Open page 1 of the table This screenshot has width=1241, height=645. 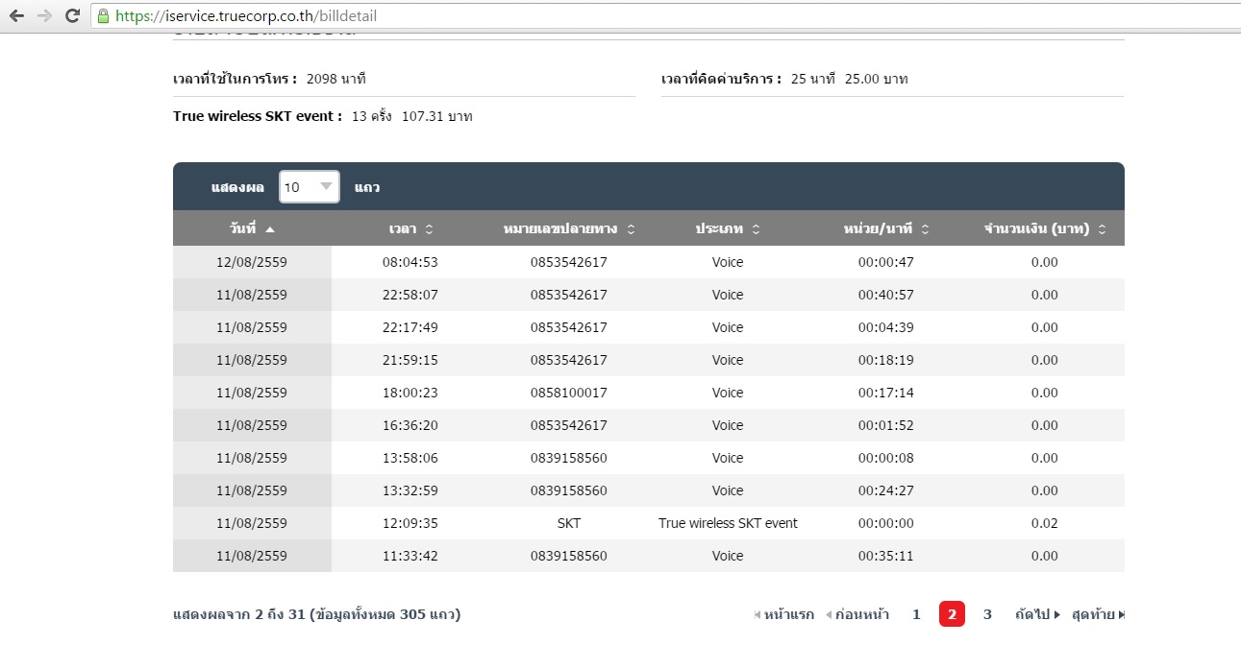coord(916,614)
